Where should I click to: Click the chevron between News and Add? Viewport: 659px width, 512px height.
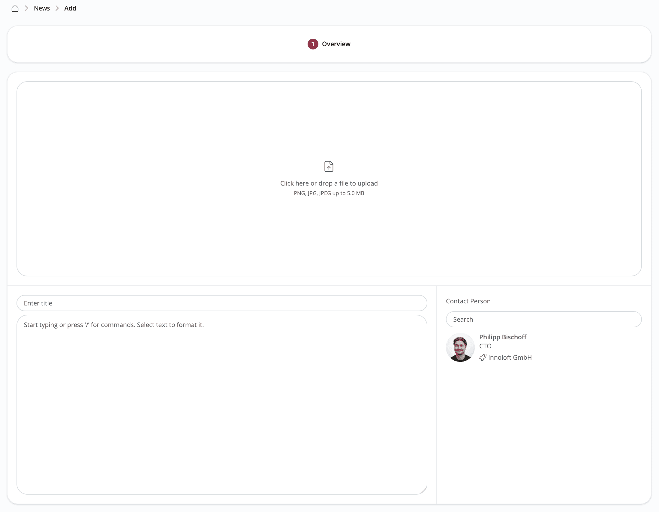(x=57, y=8)
